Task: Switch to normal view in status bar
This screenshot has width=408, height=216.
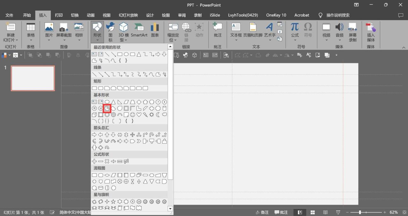Action: (x=300, y=212)
